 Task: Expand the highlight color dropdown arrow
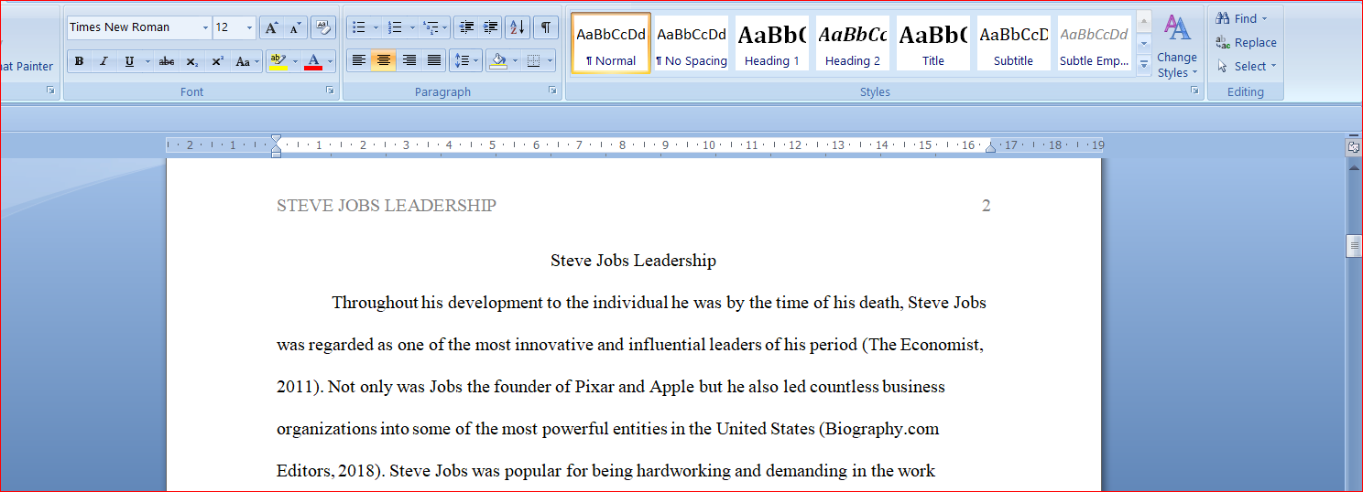[295, 61]
